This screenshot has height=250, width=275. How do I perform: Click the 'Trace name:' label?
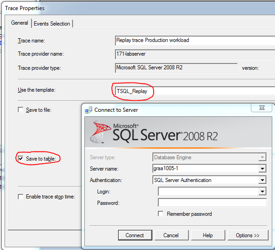coord(31,41)
